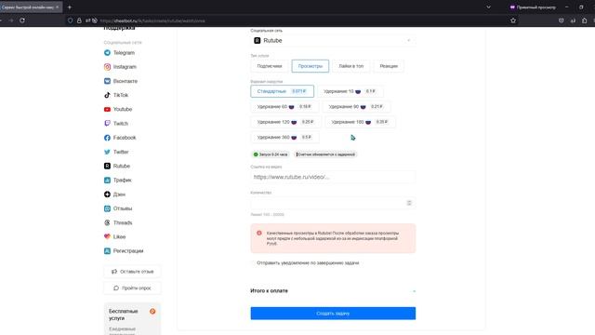Open Twitch services in sidebar
This screenshot has width=595, height=335.
click(x=116, y=124)
